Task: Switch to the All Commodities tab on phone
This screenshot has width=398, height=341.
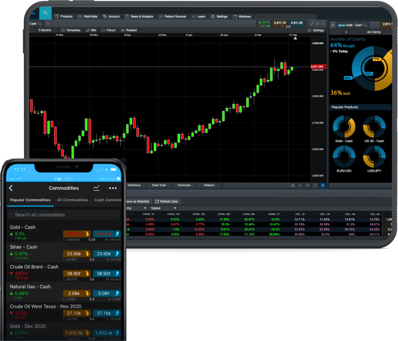Action: tap(72, 200)
